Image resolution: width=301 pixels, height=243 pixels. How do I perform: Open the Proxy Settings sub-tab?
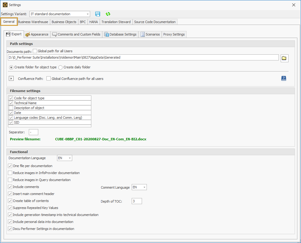[174, 34]
